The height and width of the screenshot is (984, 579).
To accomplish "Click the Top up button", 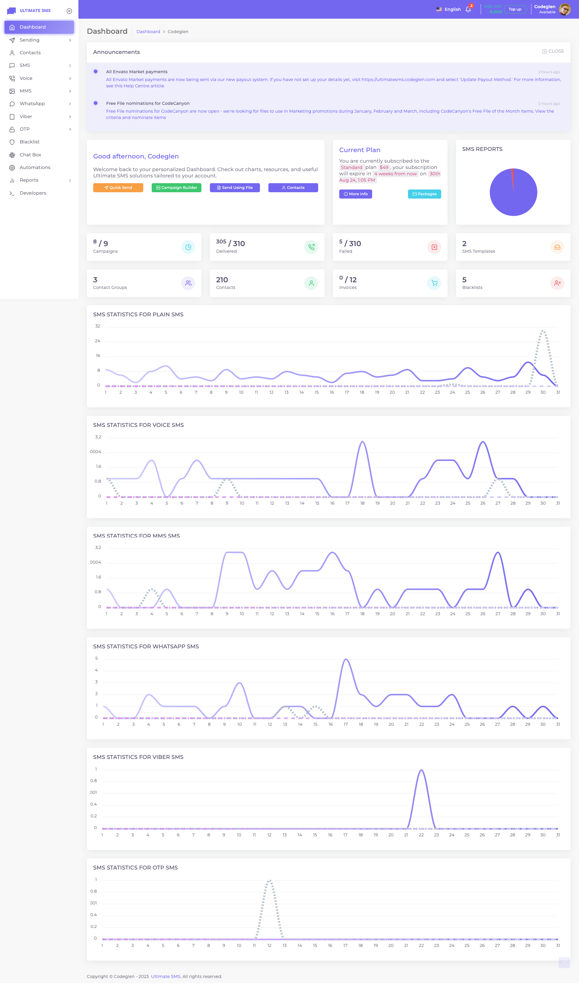I will (x=514, y=9).
